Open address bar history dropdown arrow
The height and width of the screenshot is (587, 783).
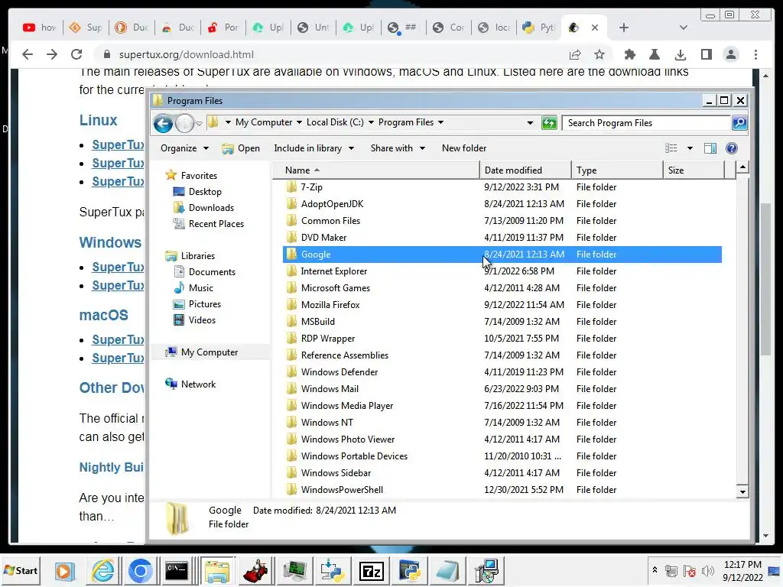coord(530,123)
